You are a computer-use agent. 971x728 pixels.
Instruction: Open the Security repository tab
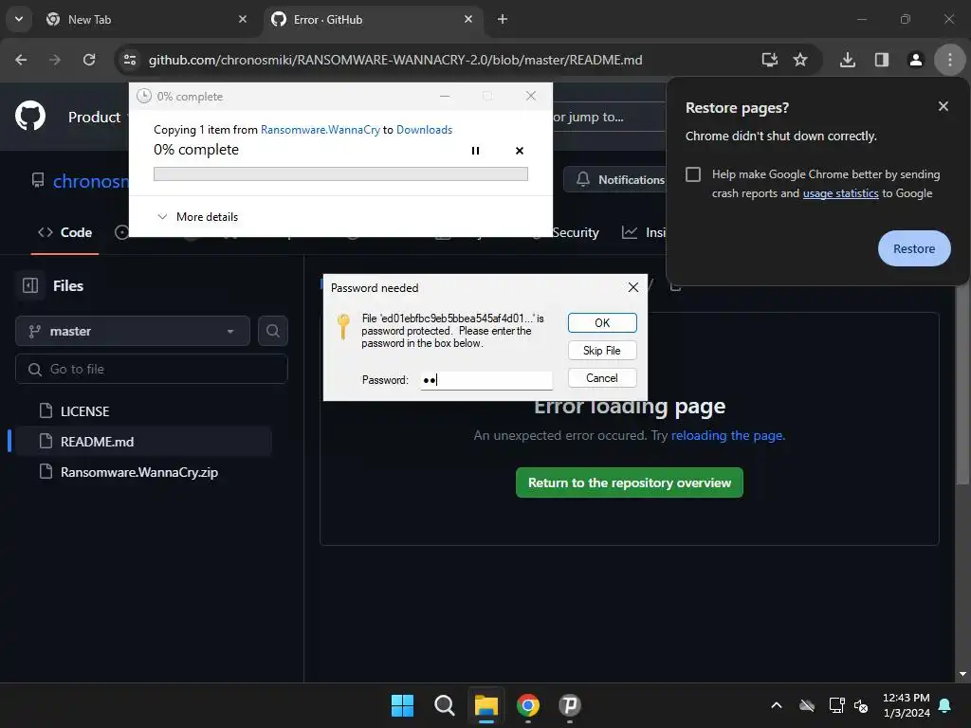[x=576, y=232]
